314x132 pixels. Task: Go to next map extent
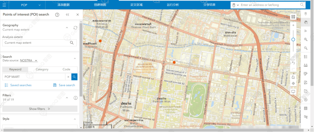click(x=293, y=69)
